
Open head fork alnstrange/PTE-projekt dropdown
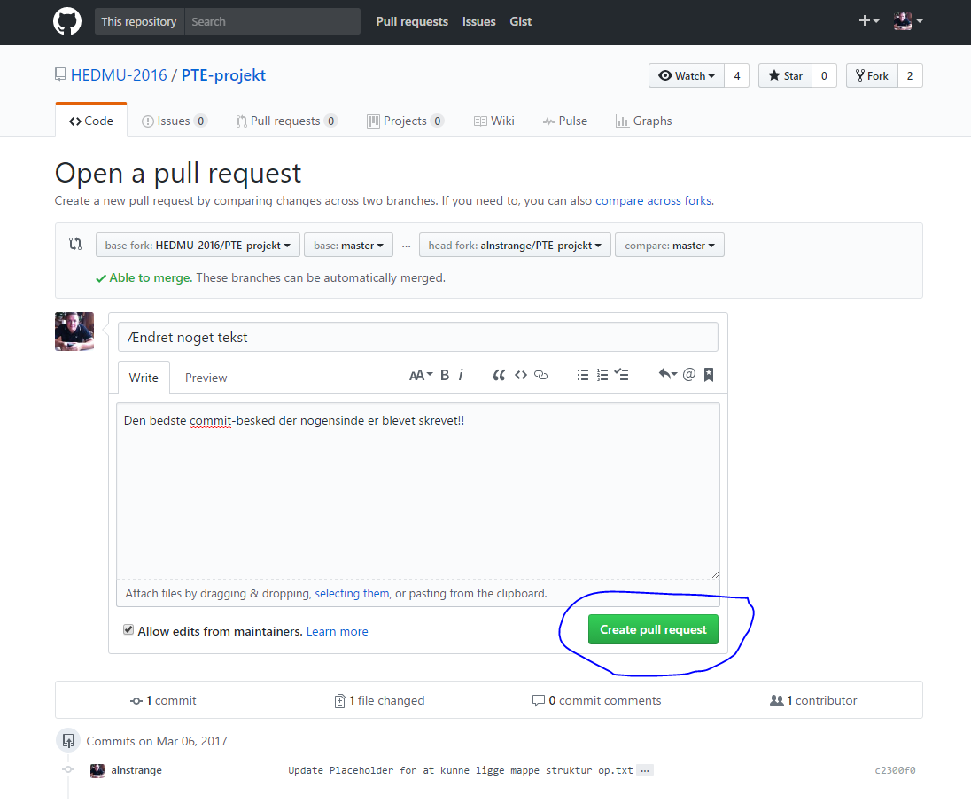pyautogui.click(x=515, y=245)
